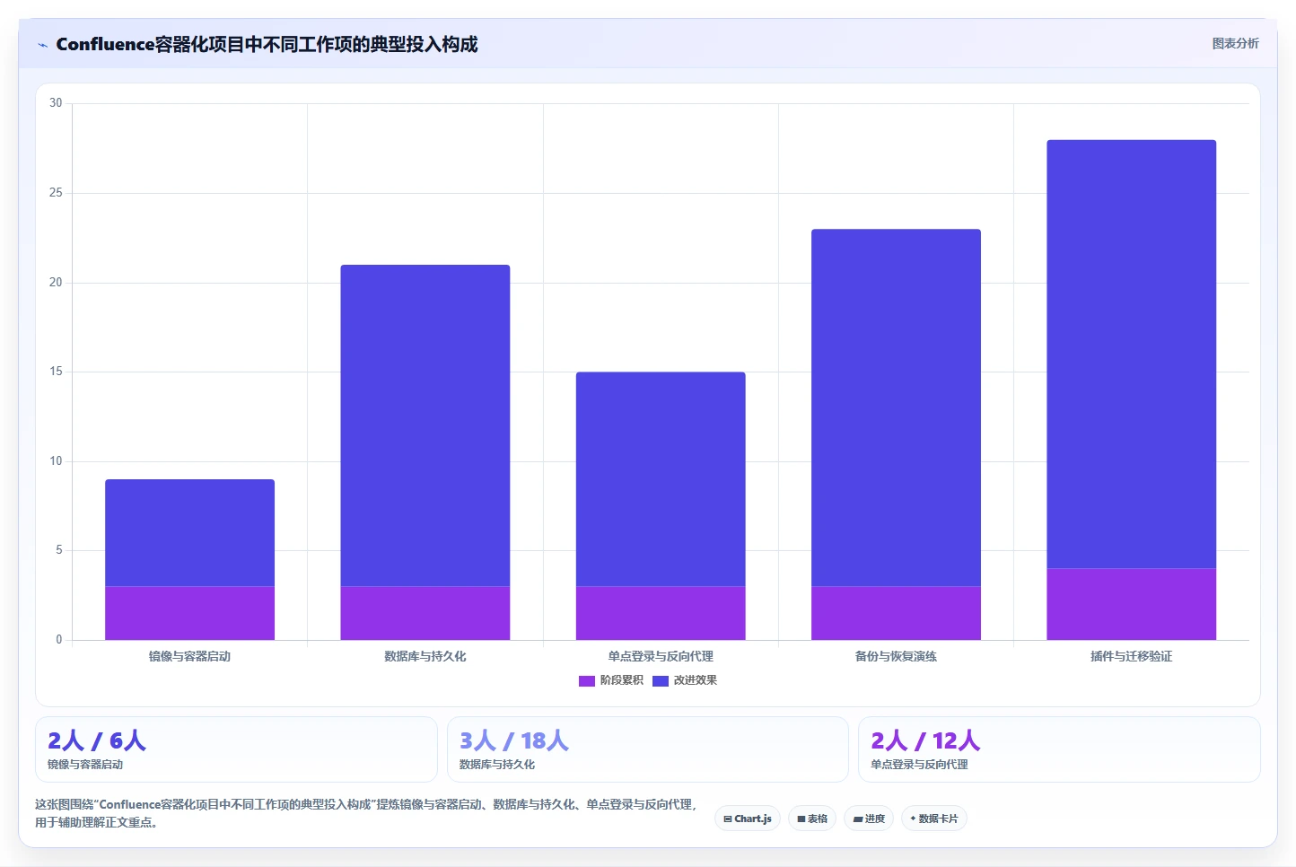Click the y-axis value 25
1296x867 pixels.
56,193
